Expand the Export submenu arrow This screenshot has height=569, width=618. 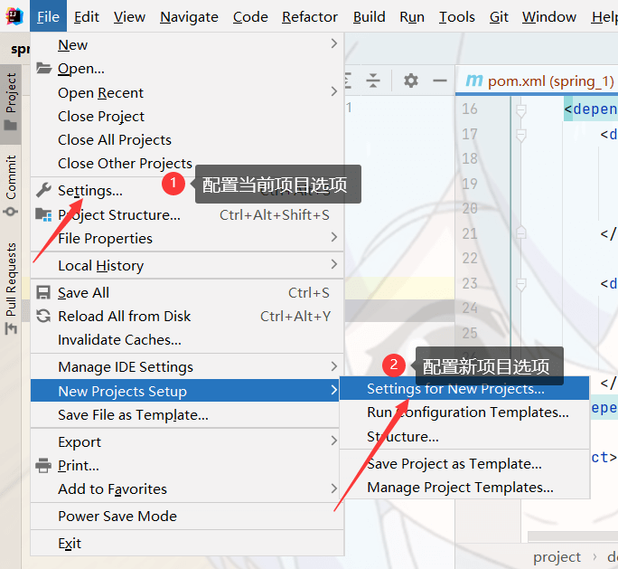click(334, 441)
